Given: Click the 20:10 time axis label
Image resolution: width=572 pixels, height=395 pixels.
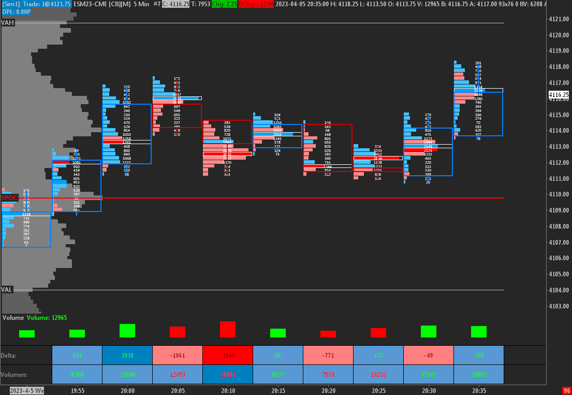Looking at the screenshot, I should point(228,391).
